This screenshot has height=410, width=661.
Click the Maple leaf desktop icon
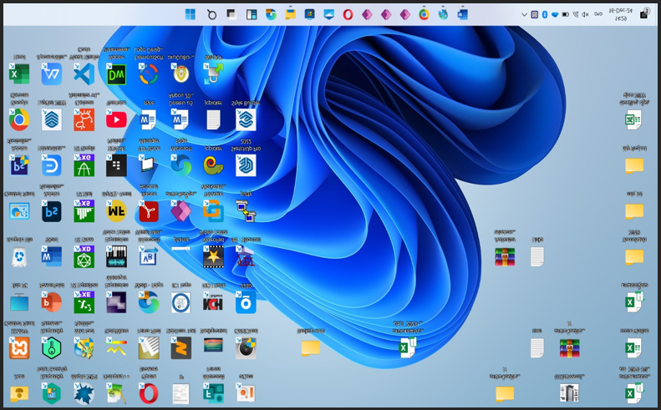tap(84, 392)
